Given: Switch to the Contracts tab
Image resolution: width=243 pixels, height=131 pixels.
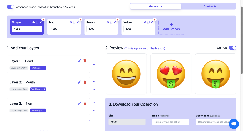Looking at the screenshot, I should coord(210,6).
